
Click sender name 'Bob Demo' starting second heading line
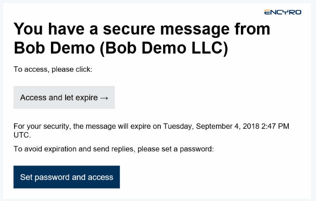click(54, 48)
